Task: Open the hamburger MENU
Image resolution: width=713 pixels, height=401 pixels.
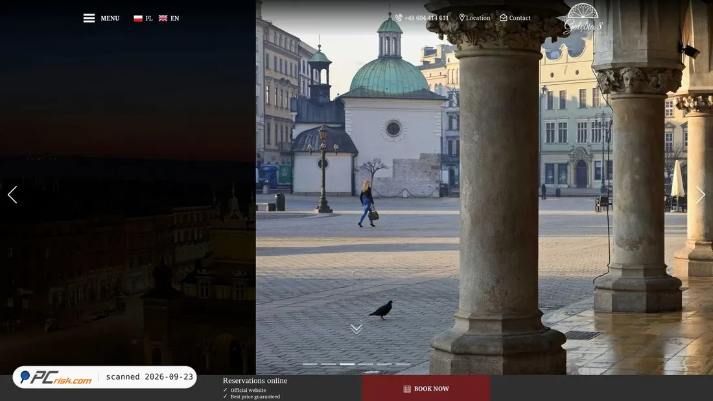Action: click(x=101, y=18)
